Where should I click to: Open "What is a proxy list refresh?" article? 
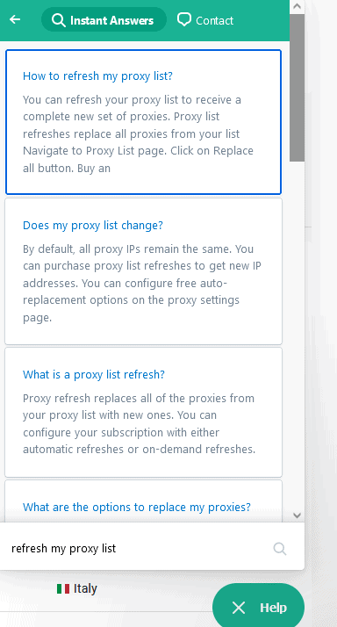tap(94, 375)
